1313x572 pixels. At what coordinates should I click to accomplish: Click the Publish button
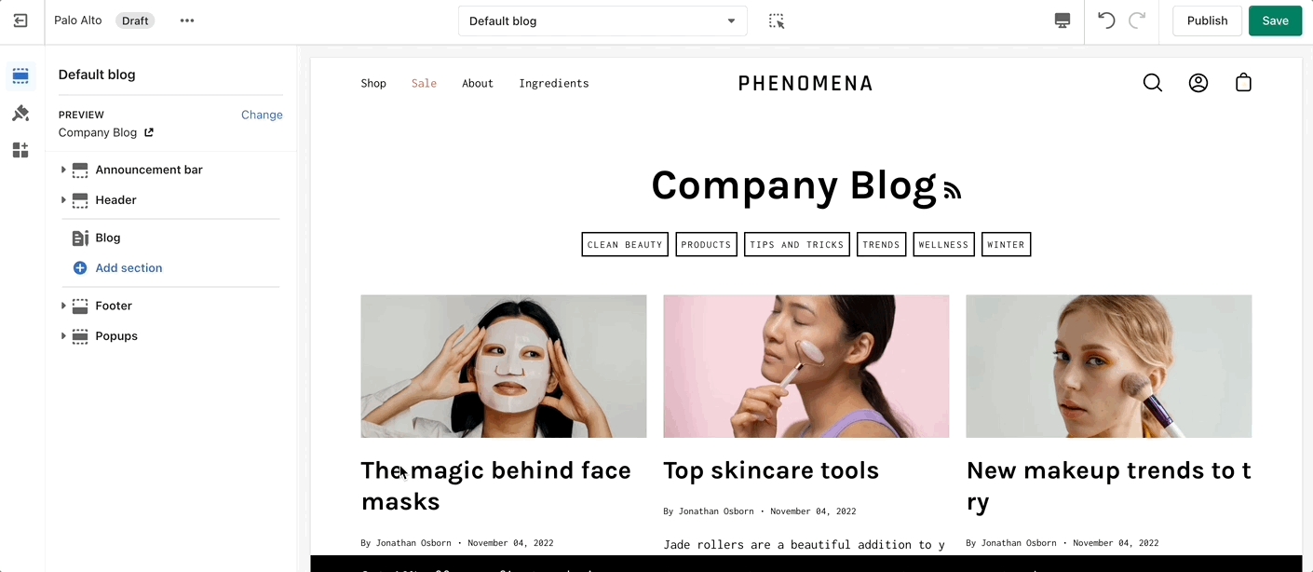(x=1207, y=20)
